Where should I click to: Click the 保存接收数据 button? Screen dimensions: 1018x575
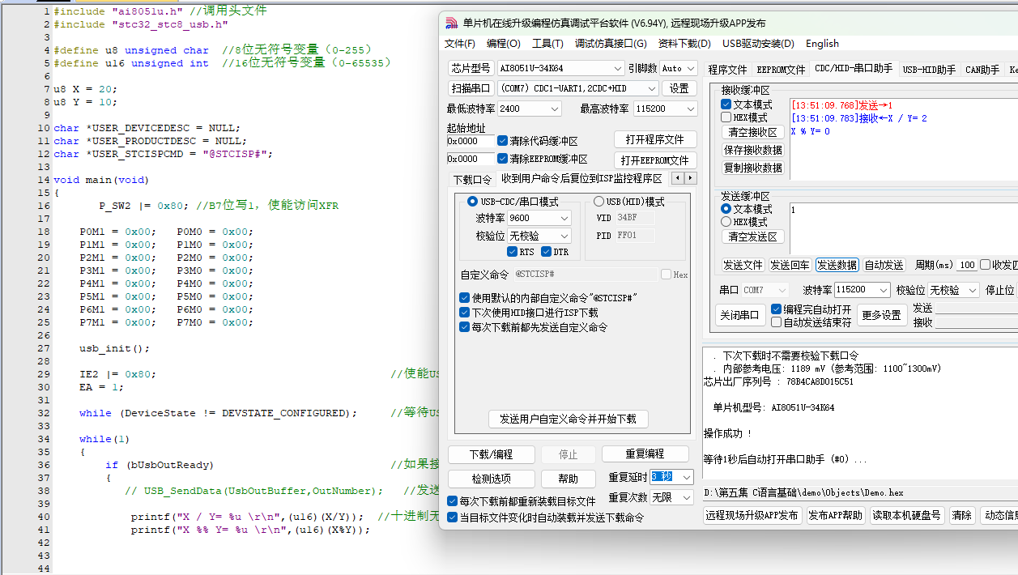pyautogui.click(x=752, y=150)
